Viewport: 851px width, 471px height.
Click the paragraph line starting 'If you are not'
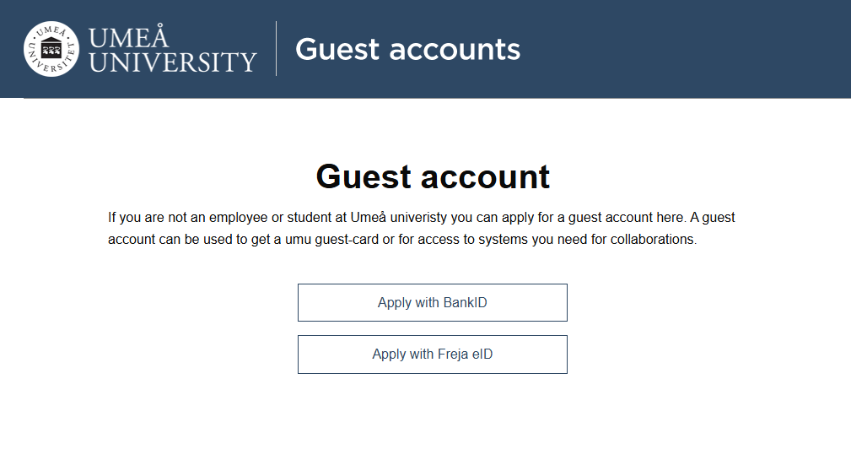click(421, 217)
